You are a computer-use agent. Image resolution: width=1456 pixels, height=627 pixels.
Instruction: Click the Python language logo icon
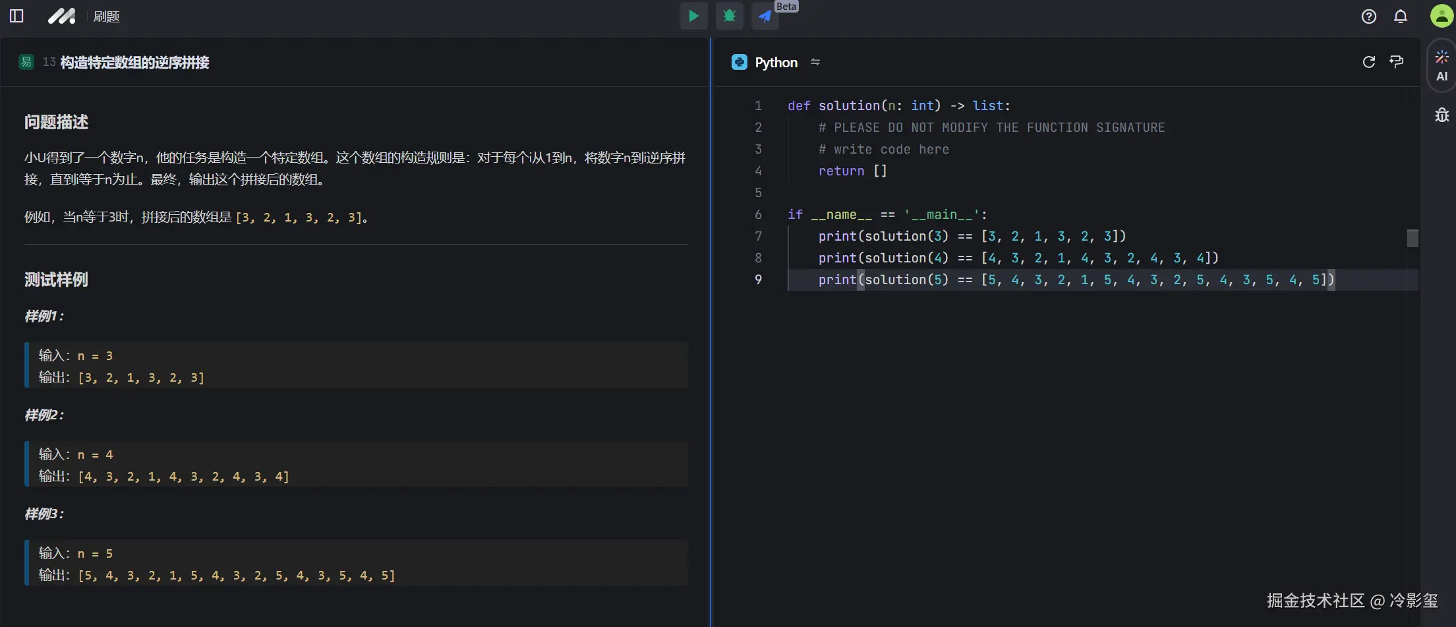740,62
